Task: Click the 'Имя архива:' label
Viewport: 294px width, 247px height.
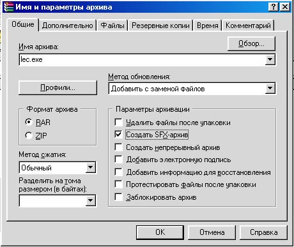Action: click(x=38, y=47)
